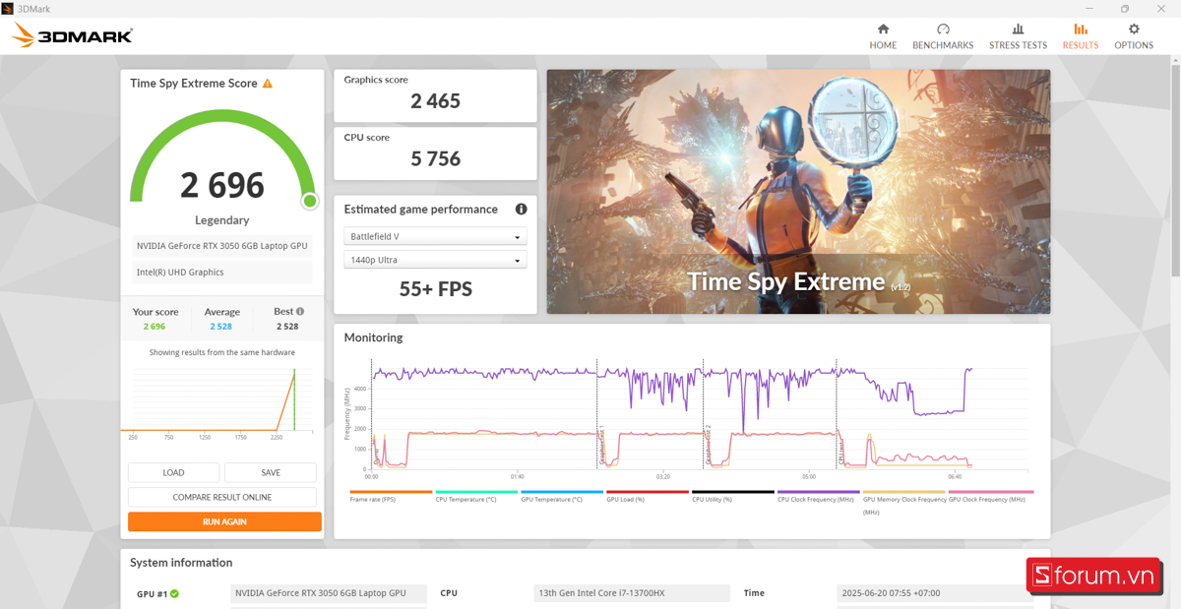1181x609 pixels.
Task: Toggle the GPU Clock Frequency legend entry
Action: [x=990, y=499]
